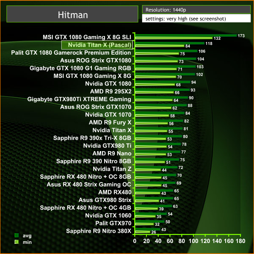254x254 pixels.
Task: Click the 93 average value for AMD R9 295X2
Action: [x=193, y=90]
